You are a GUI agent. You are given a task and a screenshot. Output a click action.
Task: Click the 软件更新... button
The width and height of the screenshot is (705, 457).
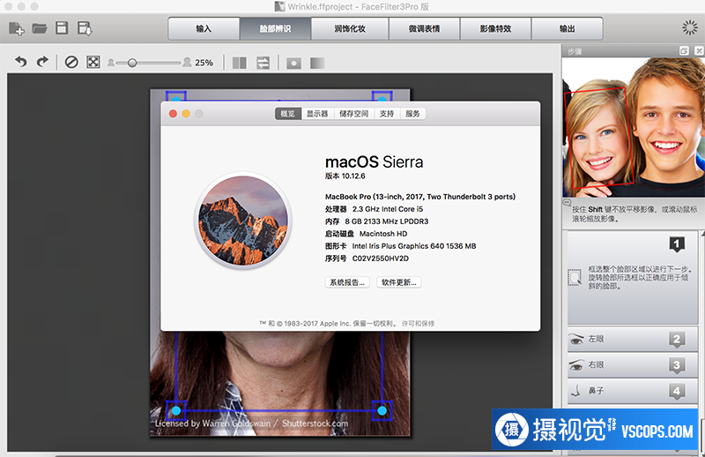click(x=399, y=282)
